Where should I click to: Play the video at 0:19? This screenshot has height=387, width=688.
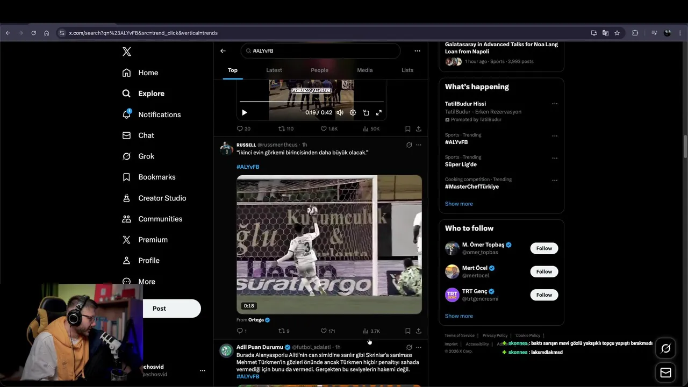245,112
